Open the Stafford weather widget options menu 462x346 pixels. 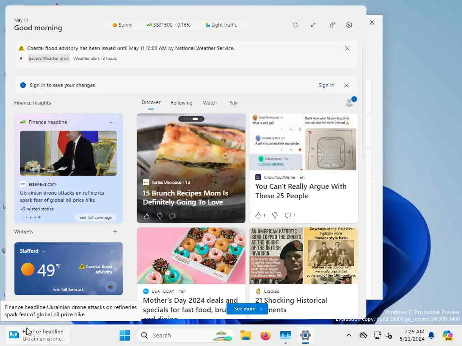tap(111, 251)
